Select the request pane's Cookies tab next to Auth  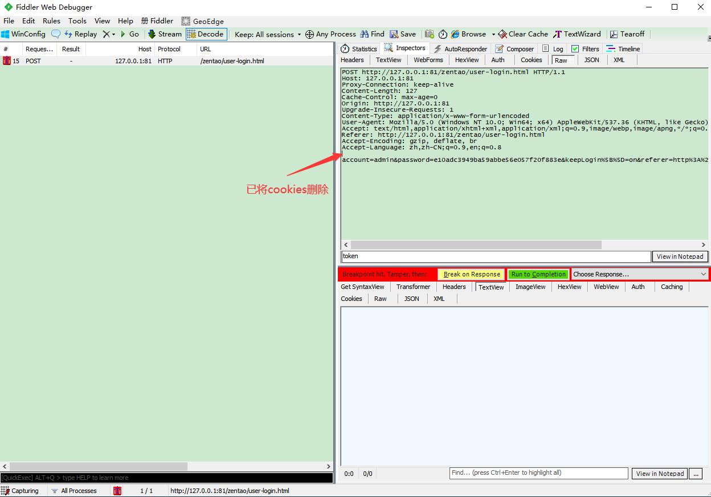531,60
